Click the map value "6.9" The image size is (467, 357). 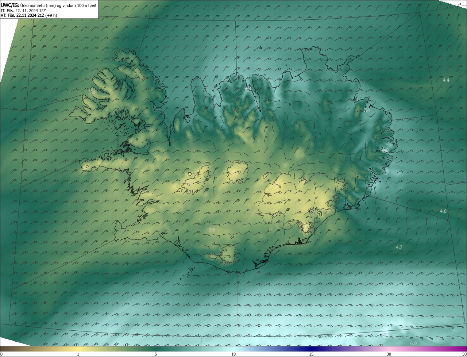coord(413,343)
